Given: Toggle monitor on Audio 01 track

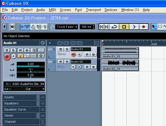Looking at the screenshot, I should point(79,55).
